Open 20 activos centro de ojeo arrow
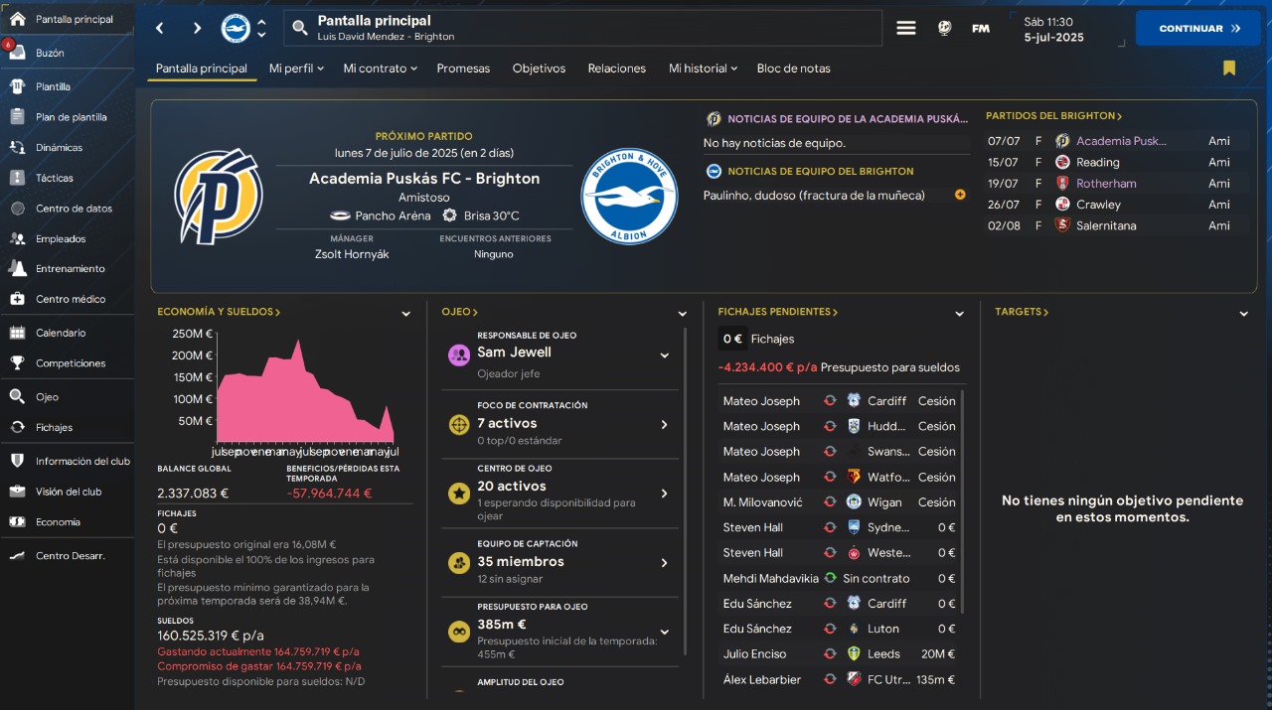 click(665, 494)
